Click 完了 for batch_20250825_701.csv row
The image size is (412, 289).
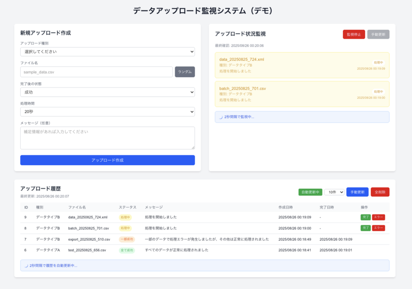coord(365,228)
